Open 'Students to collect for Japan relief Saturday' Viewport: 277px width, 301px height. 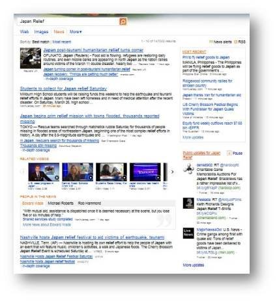point(63,88)
